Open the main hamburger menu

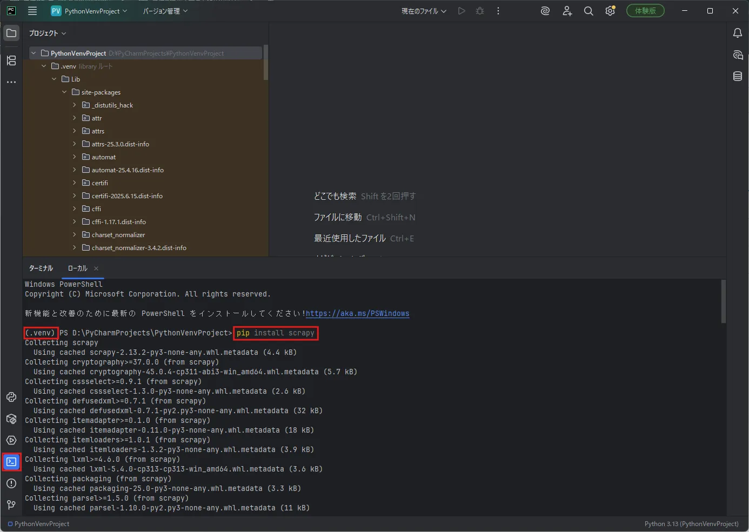[32, 11]
